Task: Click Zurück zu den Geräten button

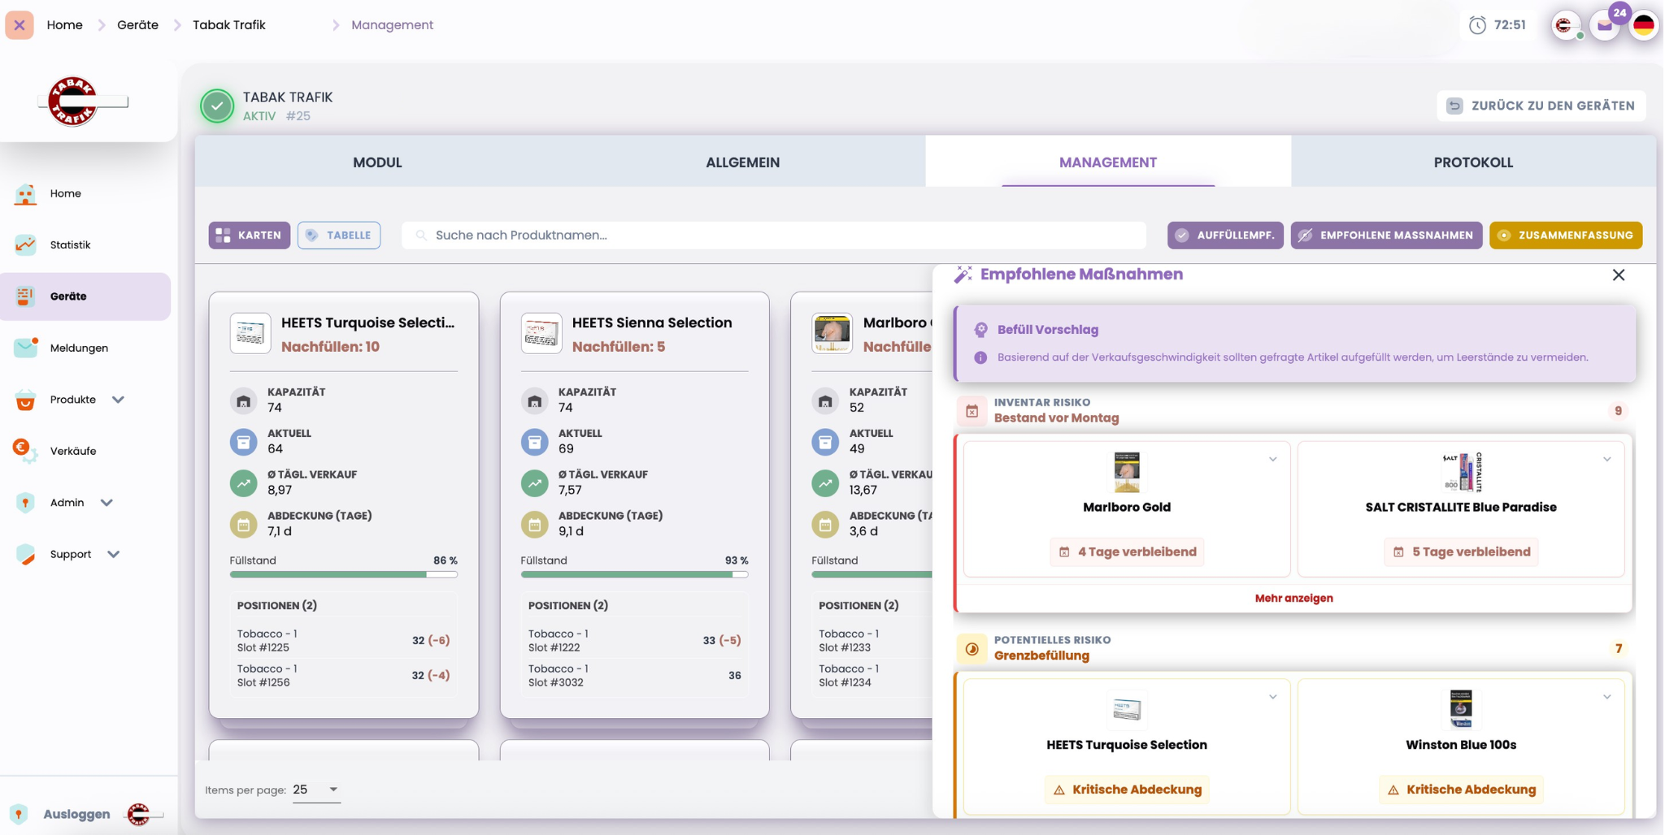Action: [1541, 106]
